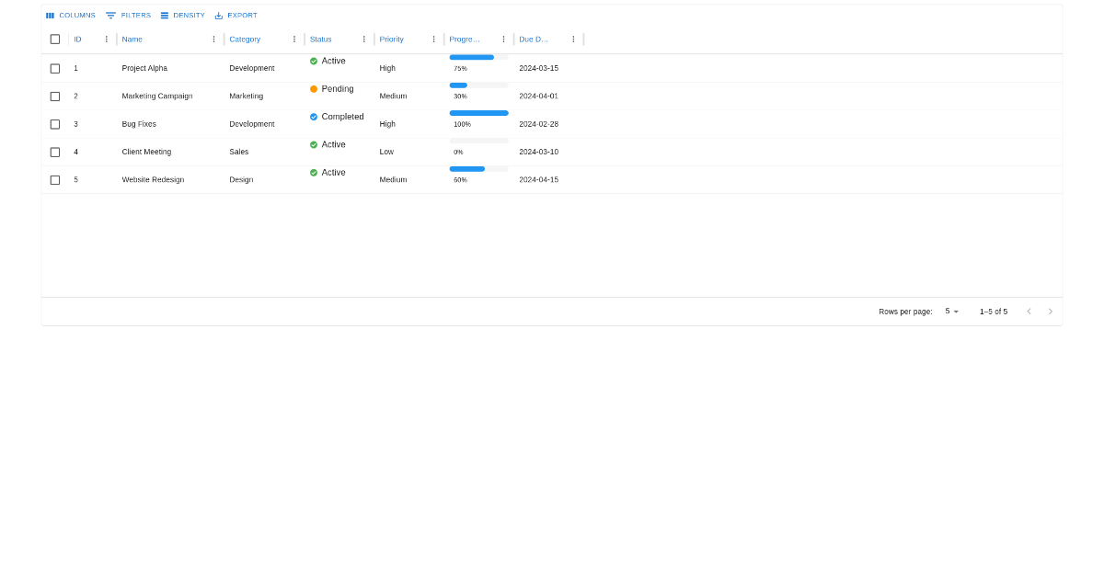
Task: Tick the Website Redesign row checkbox
Action: (55, 180)
